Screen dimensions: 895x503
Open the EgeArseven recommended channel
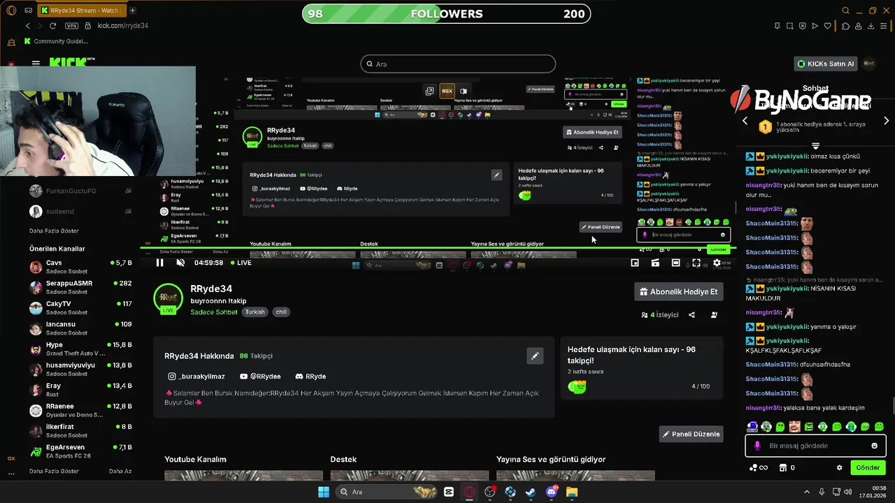pyautogui.click(x=80, y=451)
